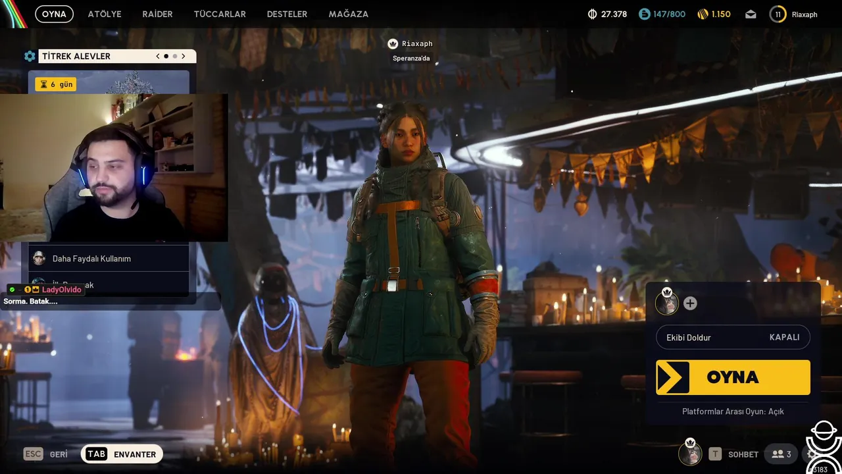Image resolution: width=842 pixels, height=474 pixels.
Task: Select the second event page dot
Action: coord(174,57)
